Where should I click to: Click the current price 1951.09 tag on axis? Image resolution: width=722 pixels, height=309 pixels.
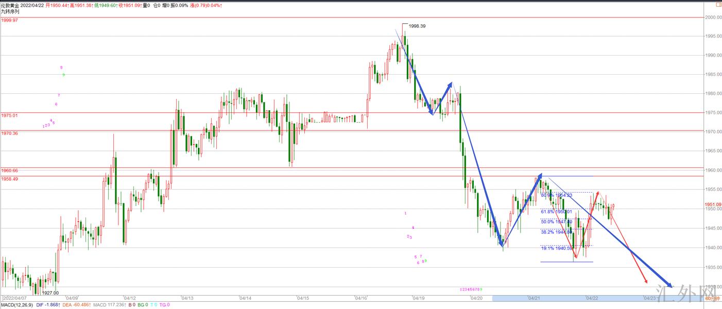click(x=713, y=204)
